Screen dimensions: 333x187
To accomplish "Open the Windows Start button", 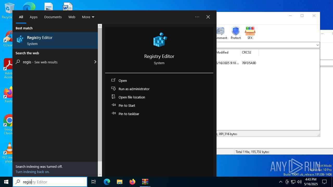I will click(6, 182).
